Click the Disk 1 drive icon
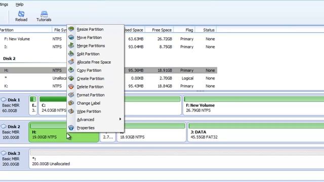This screenshot has height=182, width=324. pos(4,100)
